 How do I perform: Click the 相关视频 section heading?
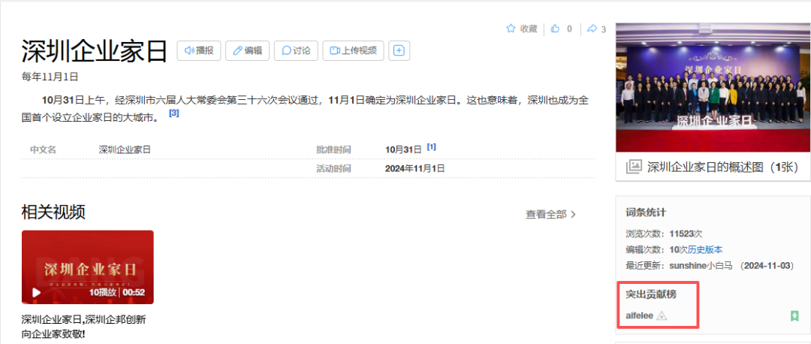(x=53, y=212)
